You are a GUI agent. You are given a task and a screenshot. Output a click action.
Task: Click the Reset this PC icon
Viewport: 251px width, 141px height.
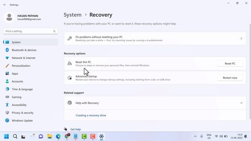click(x=70, y=63)
